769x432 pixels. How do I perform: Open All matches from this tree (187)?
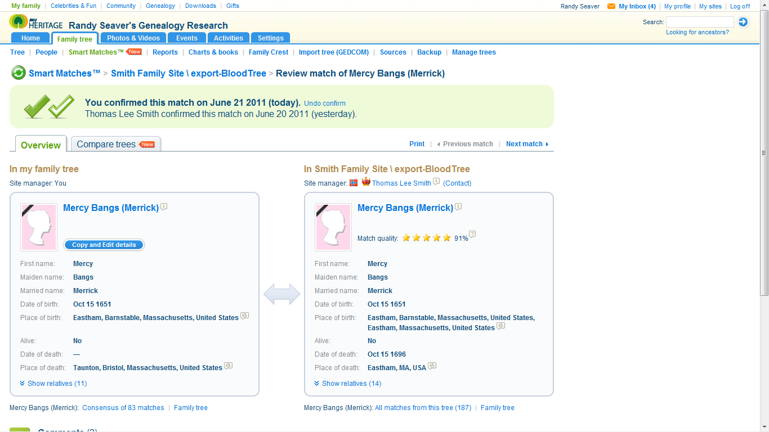[423, 408]
